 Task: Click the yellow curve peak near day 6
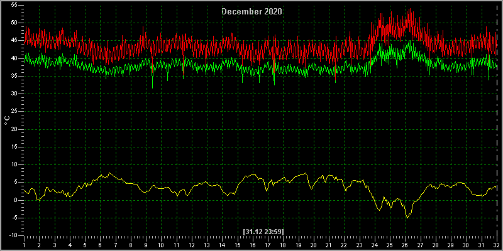(x=109, y=173)
